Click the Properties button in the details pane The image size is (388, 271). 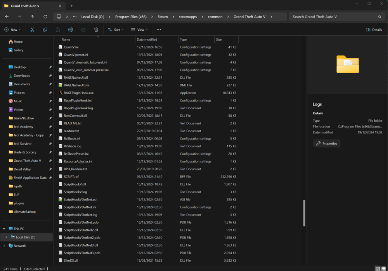coord(326,143)
